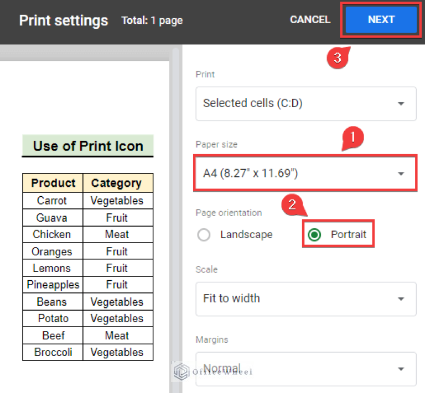Click the Category header cell in preview

point(117,183)
